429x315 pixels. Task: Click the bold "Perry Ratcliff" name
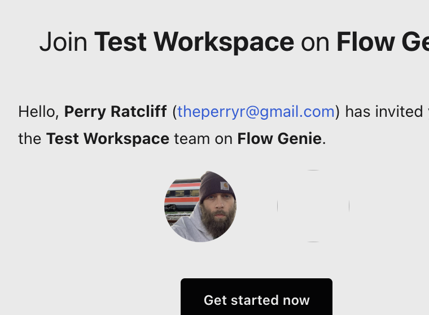(x=115, y=112)
